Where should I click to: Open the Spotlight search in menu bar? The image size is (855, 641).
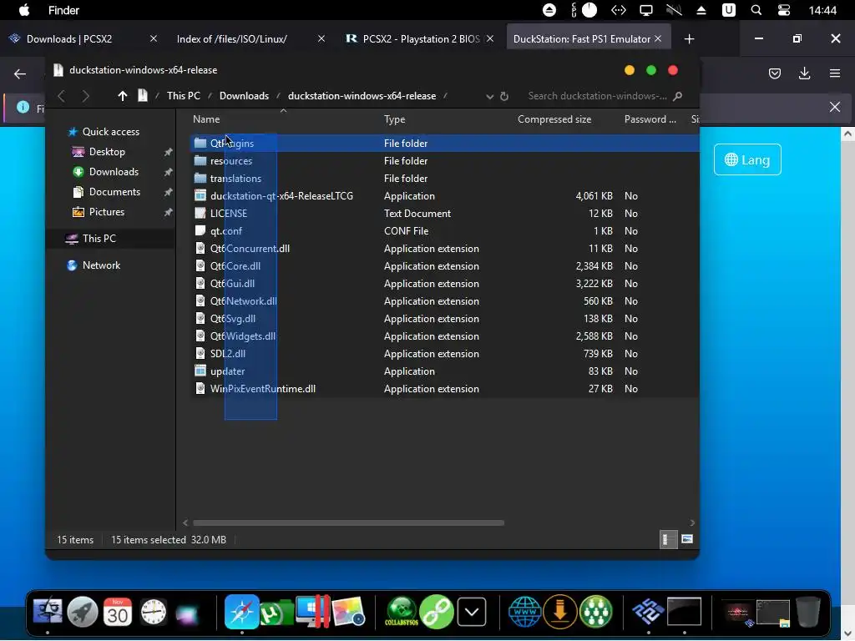tap(756, 10)
